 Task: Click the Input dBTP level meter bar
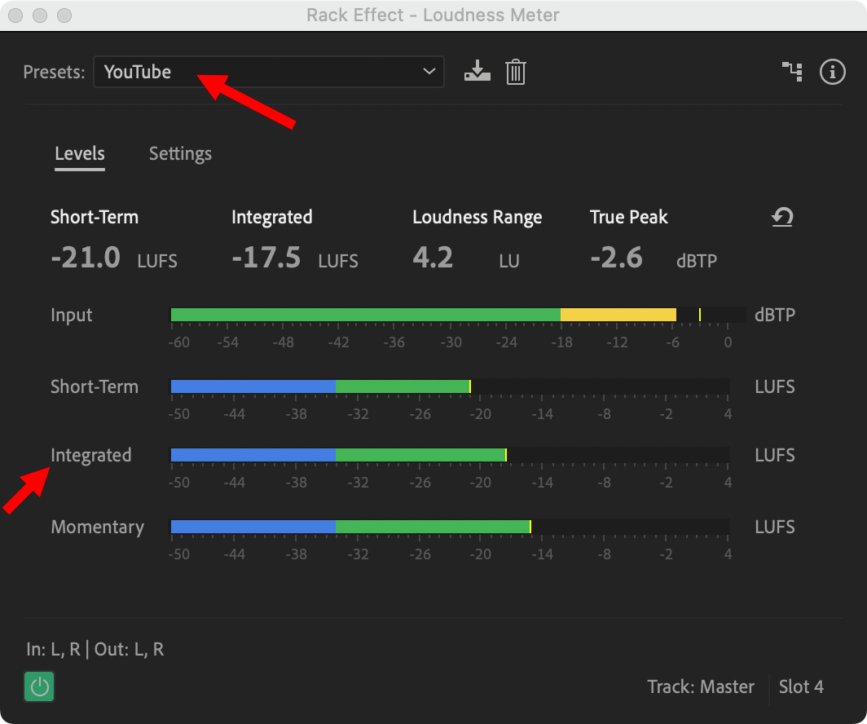(458, 315)
